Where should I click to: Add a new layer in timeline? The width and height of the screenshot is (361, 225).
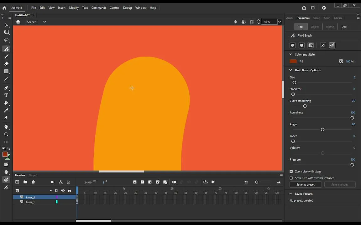(17, 182)
